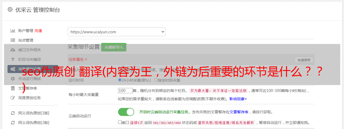Select the 24小时采集(默认) radio option
The image size is (344, 129).
click(120, 80)
